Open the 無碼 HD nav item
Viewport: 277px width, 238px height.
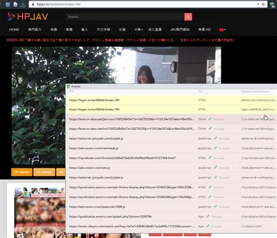click(205, 30)
